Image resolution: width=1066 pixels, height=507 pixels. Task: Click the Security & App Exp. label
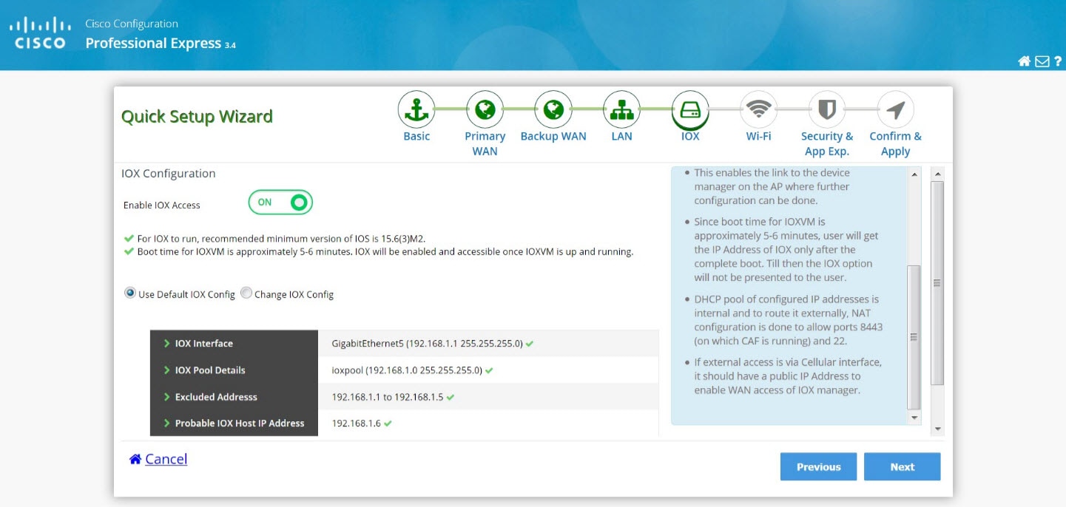tap(827, 143)
